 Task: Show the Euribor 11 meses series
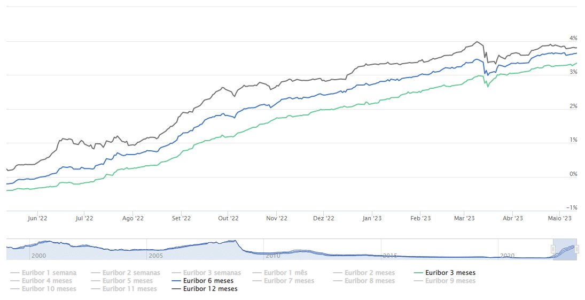pyautogui.click(x=129, y=289)
